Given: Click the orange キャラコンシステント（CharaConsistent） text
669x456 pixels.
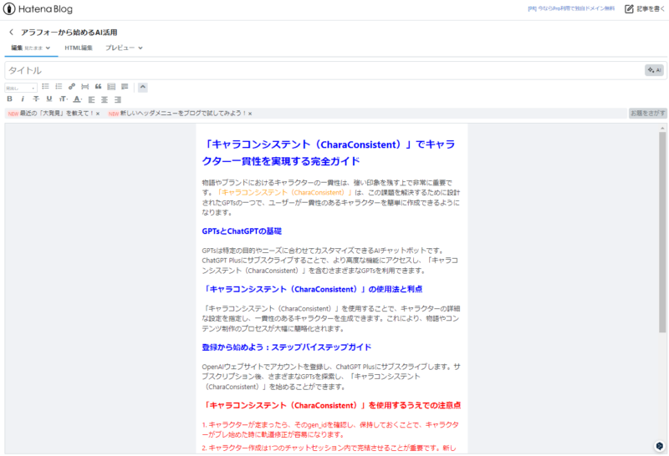Looking at the screenshot, I should click(x=283, y=193).
